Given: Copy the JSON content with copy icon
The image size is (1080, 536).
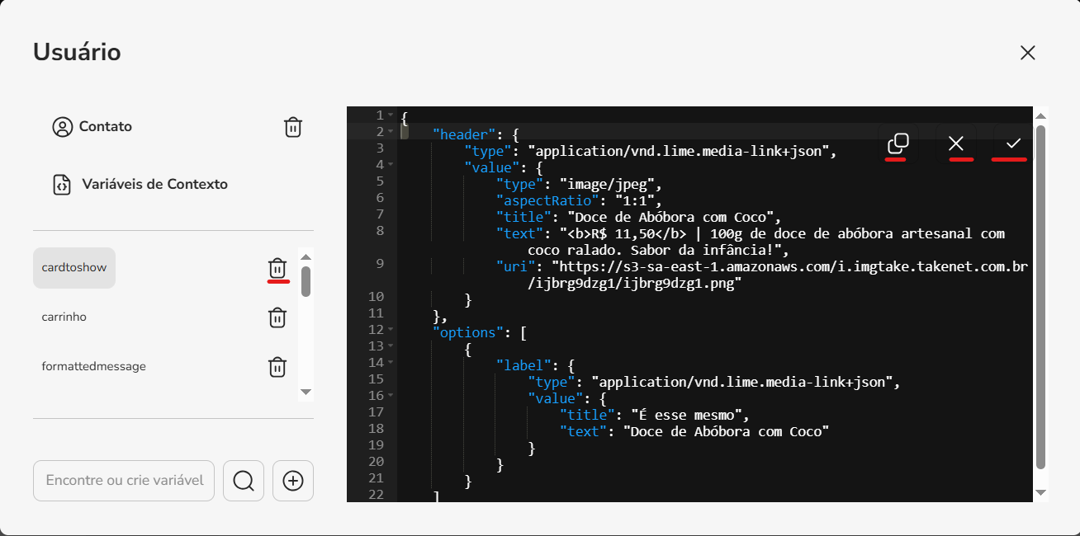Looking at the screenshot, I should coord(898,143).
